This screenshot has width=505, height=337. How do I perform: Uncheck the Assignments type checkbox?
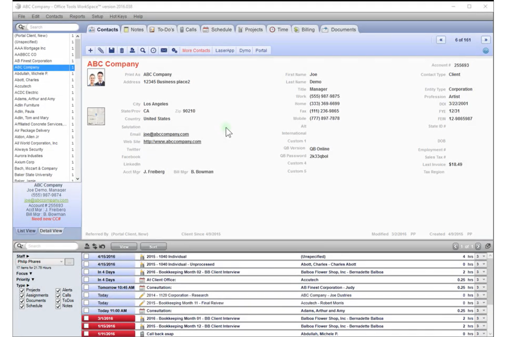(22, 296)
